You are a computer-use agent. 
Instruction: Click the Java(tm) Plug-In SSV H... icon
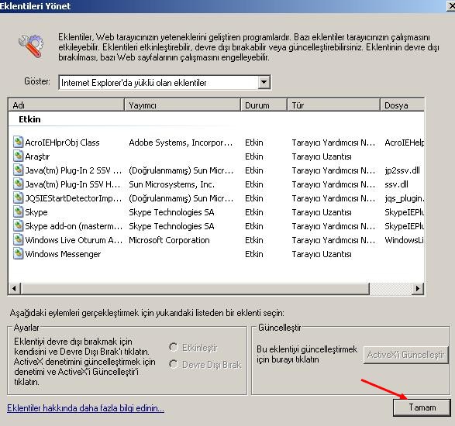[x=18, y=184]
